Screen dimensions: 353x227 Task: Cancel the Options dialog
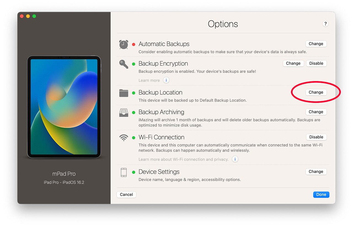coord(127,194)
